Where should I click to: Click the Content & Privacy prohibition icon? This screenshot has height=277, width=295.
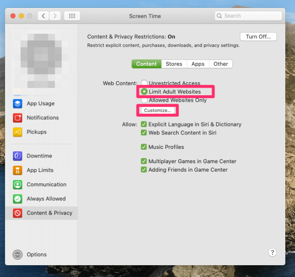click(x=18, y=213)
